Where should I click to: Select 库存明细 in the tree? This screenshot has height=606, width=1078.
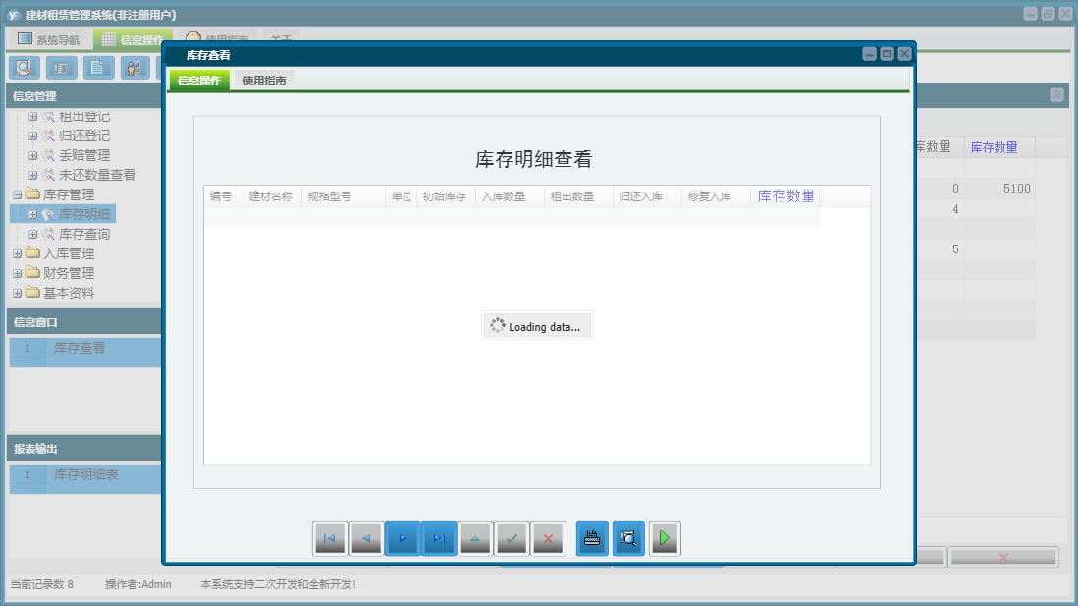click(x=83, y=215)
